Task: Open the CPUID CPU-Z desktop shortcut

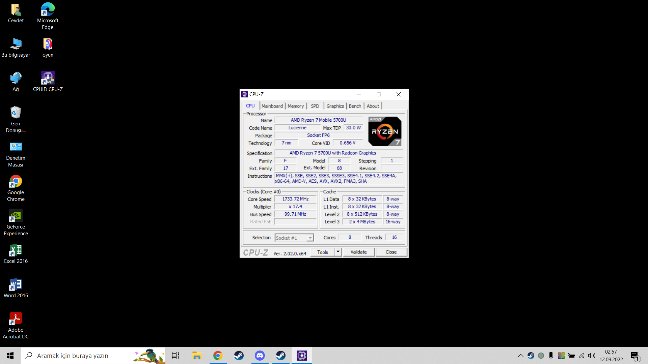Action: point(48,81)
